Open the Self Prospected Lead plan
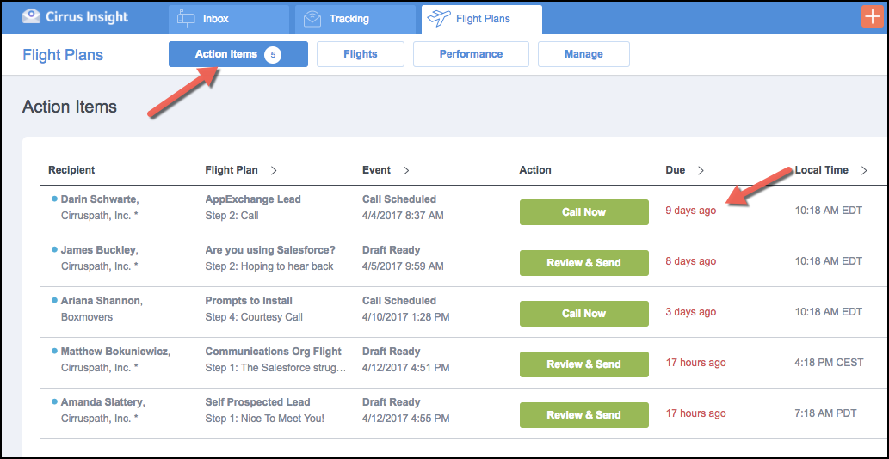 257,401
